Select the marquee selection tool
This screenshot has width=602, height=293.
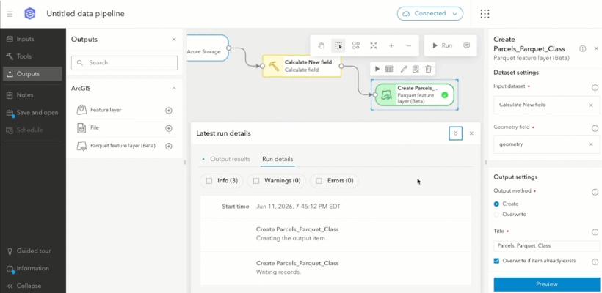click(x=338, y=45)
